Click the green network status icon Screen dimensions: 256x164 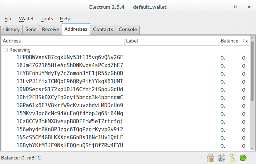coord(243,158)
